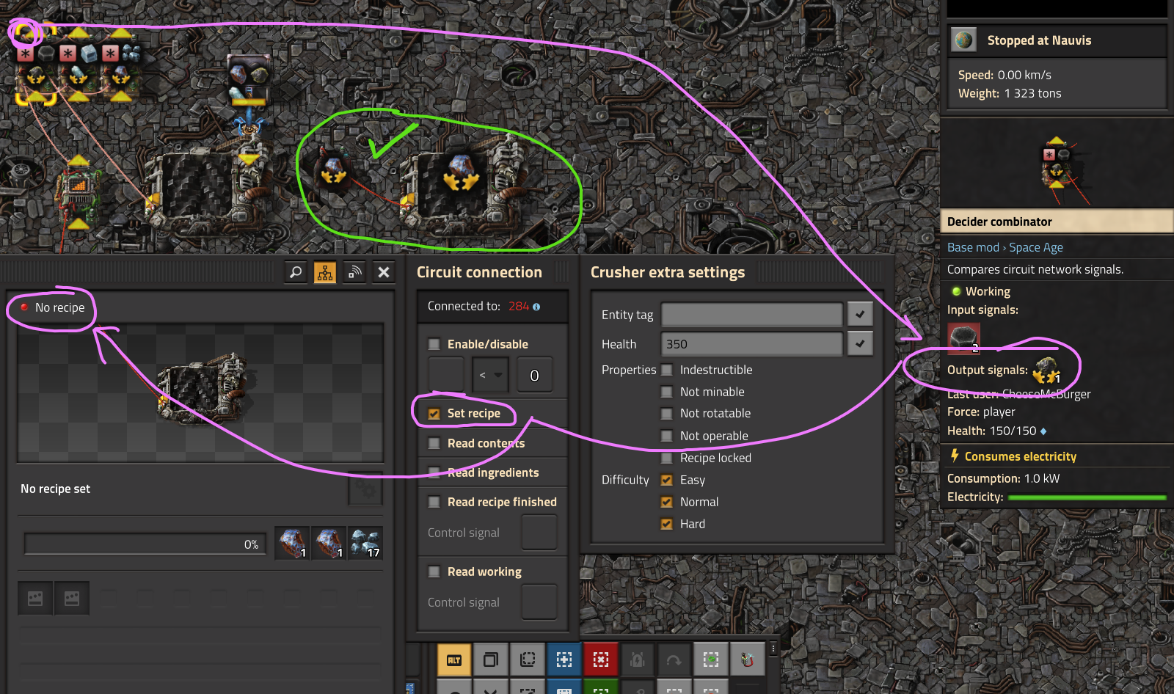Image resolution: width=1174 pixels, height=694 pixels.
Task: Uncheck the Easy difficulty checkbox
Action: point(667,480)
